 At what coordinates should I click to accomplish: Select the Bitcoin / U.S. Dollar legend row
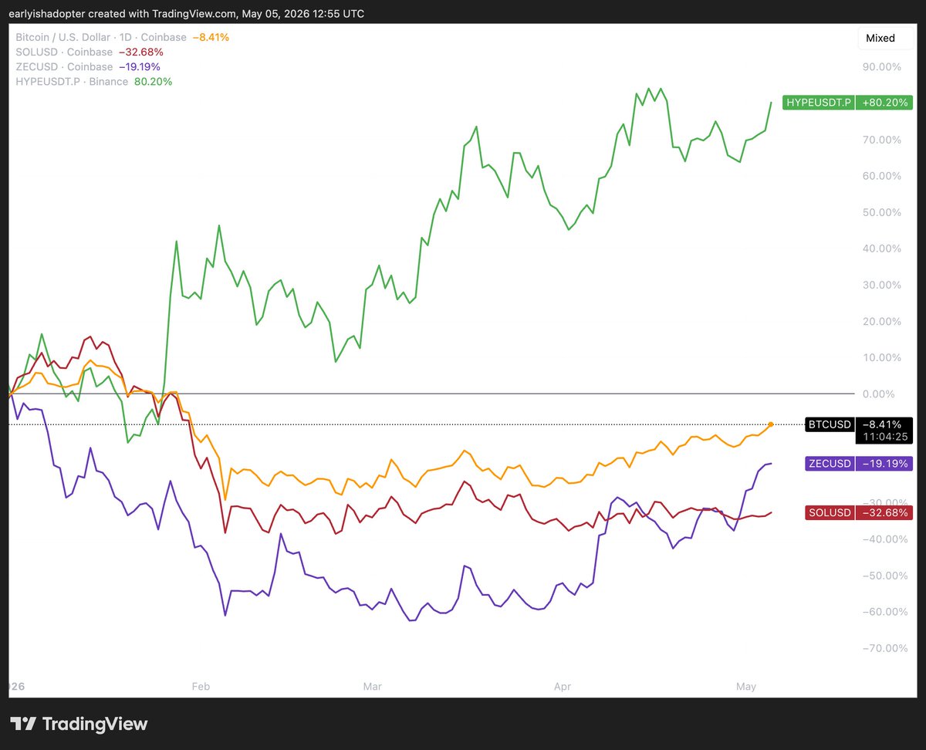123,37
